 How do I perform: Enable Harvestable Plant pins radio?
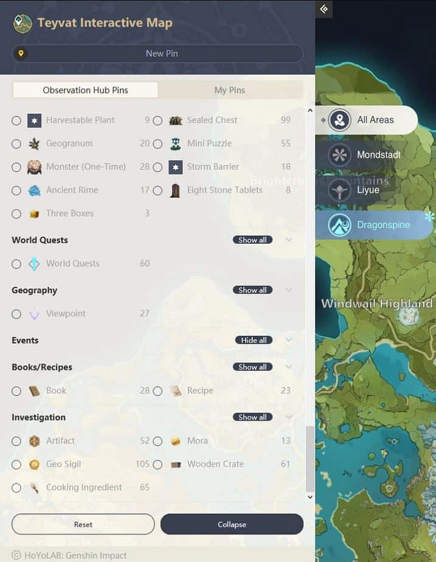pos(16,120)
